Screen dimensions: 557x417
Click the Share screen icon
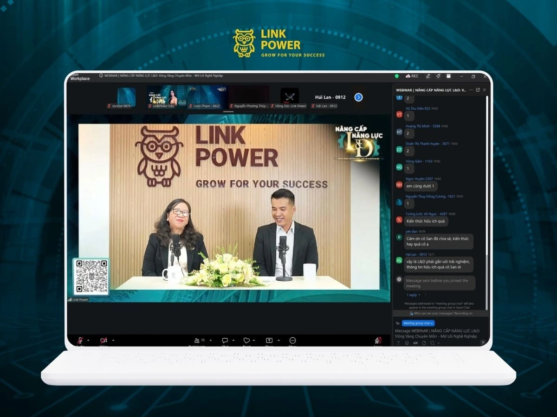[269, 340]
